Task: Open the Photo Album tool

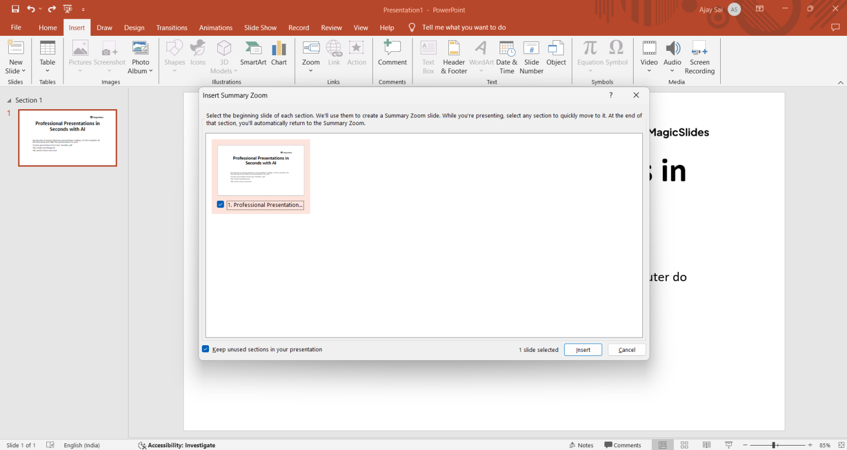Action: (140, 57)
